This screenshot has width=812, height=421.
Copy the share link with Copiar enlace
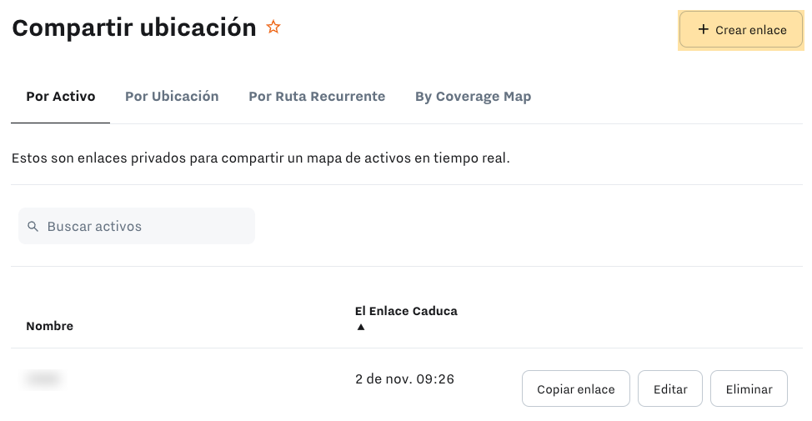point(575,389)
